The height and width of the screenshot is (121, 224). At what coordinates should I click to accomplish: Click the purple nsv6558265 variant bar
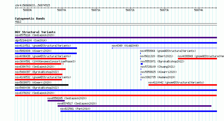click(56, 101)
